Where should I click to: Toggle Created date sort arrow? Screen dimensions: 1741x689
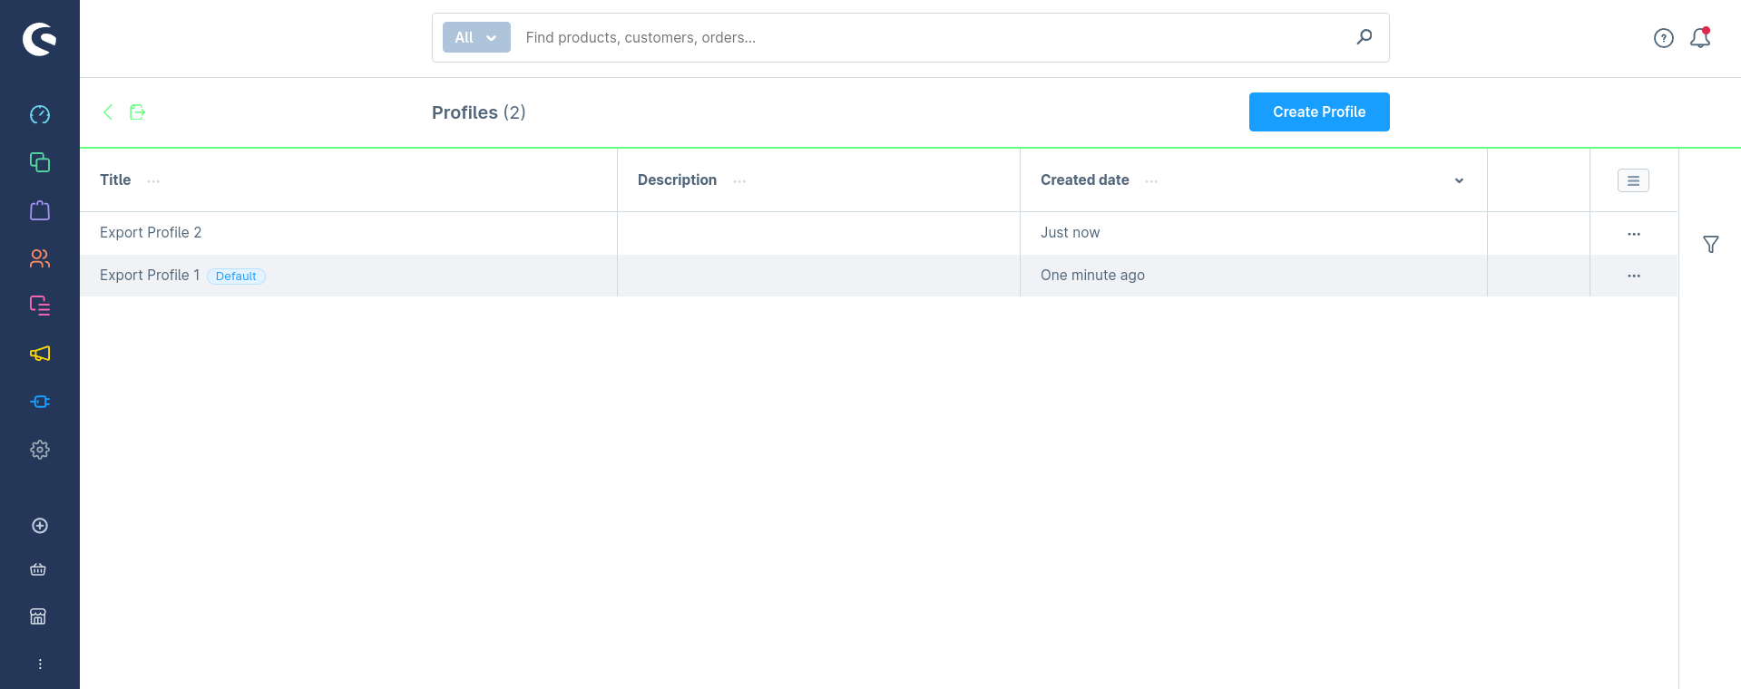coord(1459,180)
